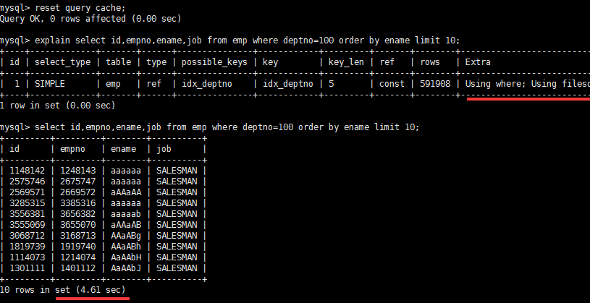Screen dimensions: 590x303
Task: Click the 'Using where; Using filesort' text
Action: (528, 84)
